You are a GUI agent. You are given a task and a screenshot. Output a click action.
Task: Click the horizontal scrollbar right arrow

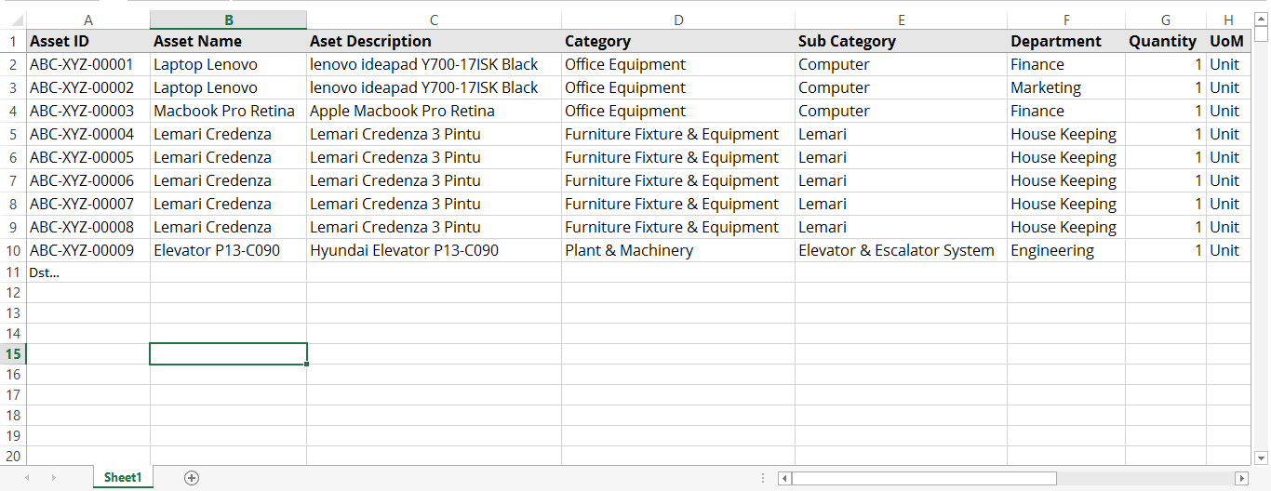(x=1241, y=478)
